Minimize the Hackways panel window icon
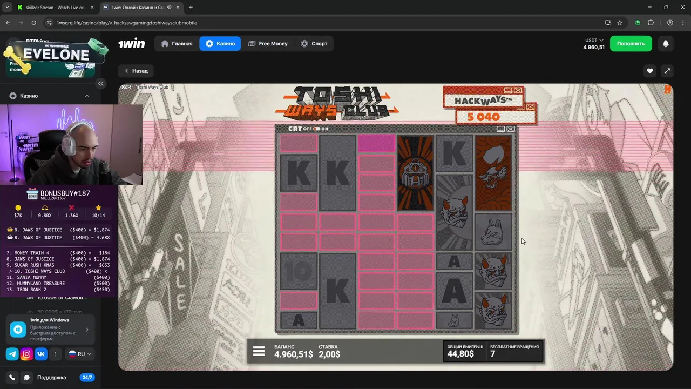 (x=507, y=90)
